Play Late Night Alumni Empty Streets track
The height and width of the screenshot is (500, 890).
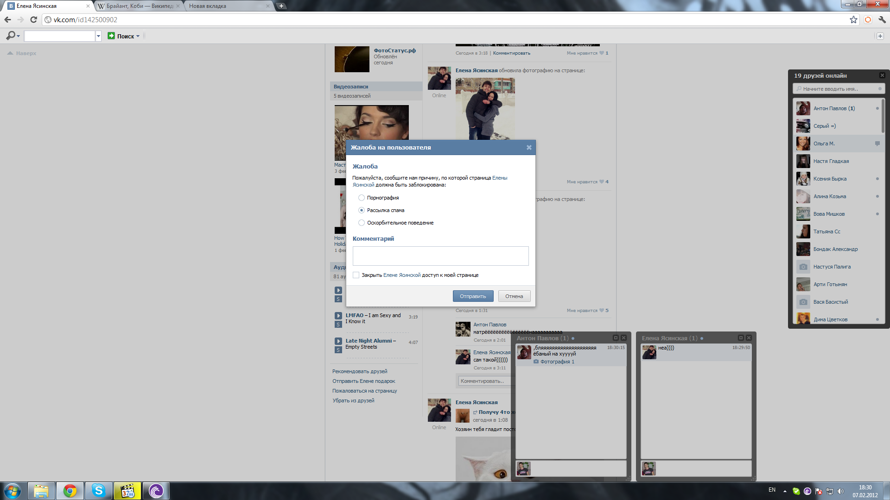338,341
